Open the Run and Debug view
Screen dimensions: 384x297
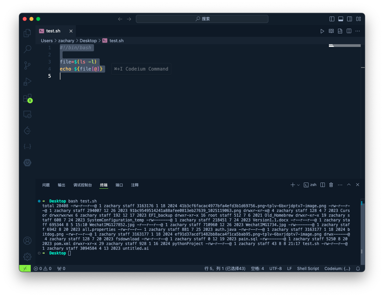pyautogui.click(x=27, y=82)
